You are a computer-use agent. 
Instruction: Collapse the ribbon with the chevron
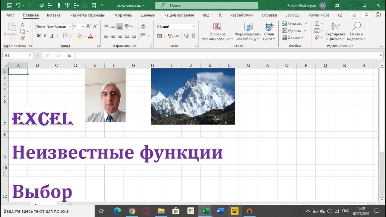[x=381, y=46]
